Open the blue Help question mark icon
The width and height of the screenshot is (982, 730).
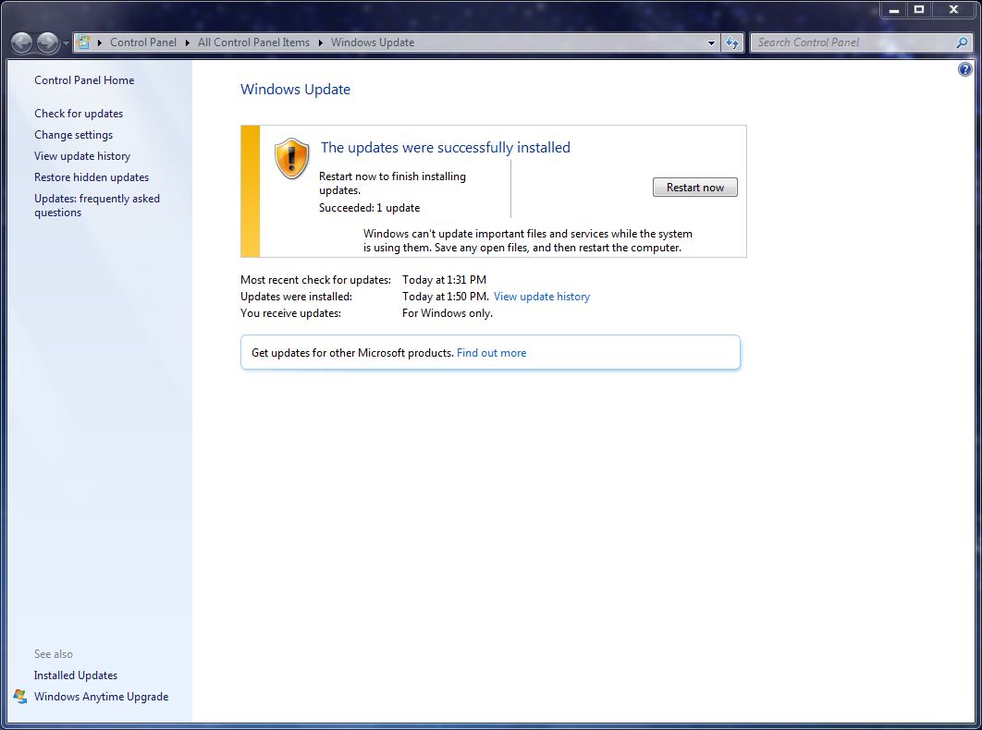tap(965, 69)
